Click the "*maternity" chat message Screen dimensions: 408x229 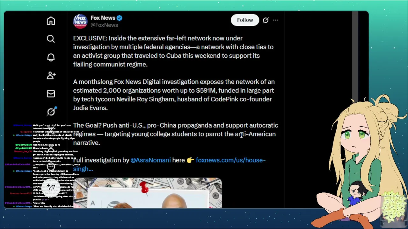pos(39,203)
